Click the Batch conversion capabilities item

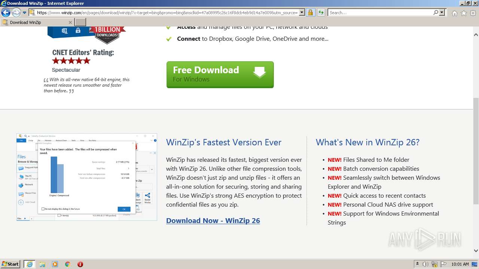click(381, 168)
